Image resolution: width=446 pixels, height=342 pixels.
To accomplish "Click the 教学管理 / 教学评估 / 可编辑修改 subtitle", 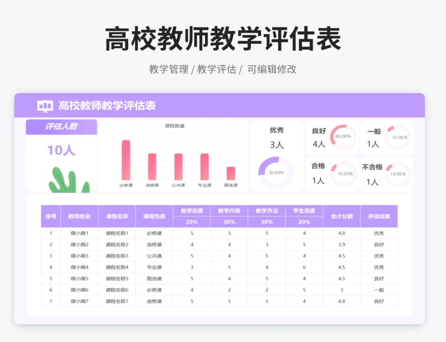I will [x=222, y=69].
